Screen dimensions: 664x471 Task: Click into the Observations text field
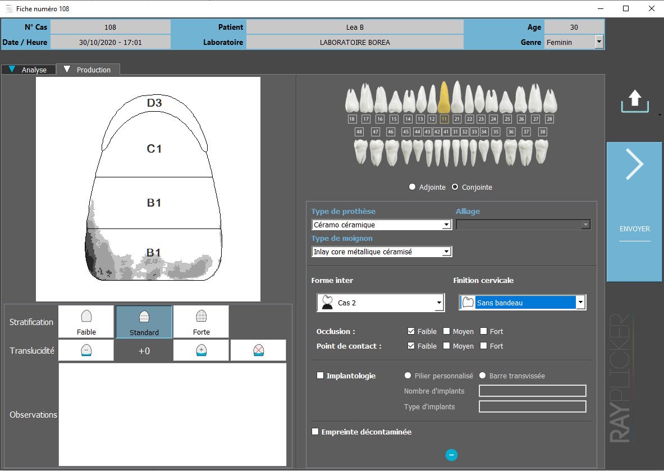pos(172,414)
